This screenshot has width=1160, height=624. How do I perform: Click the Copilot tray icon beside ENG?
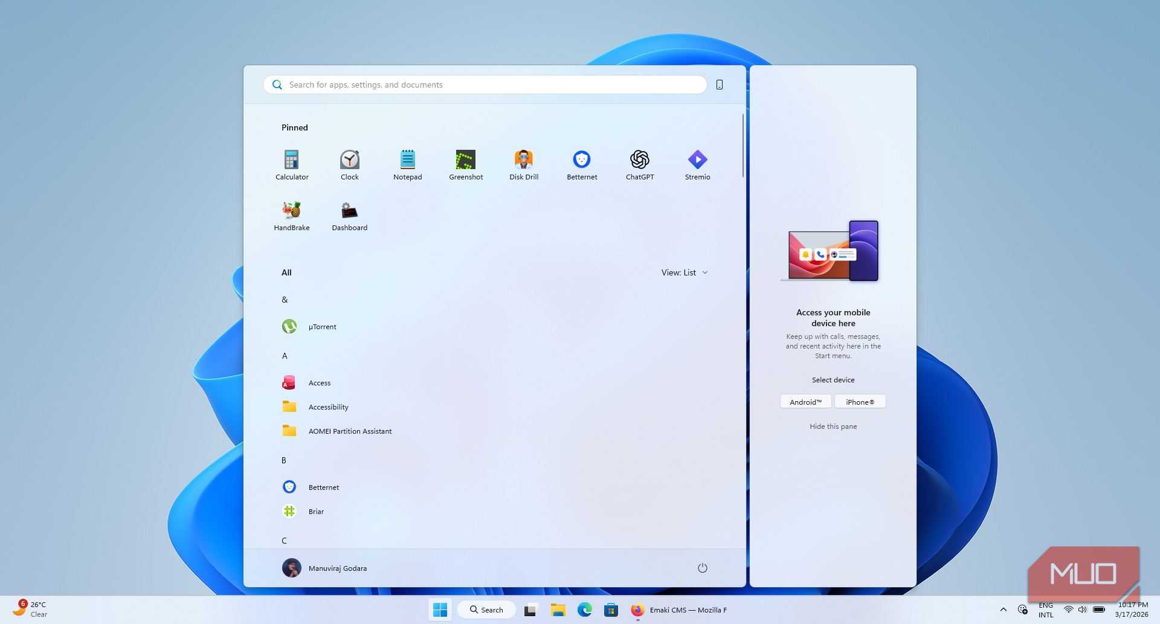pyautogui.click(x=1023, y=610)
